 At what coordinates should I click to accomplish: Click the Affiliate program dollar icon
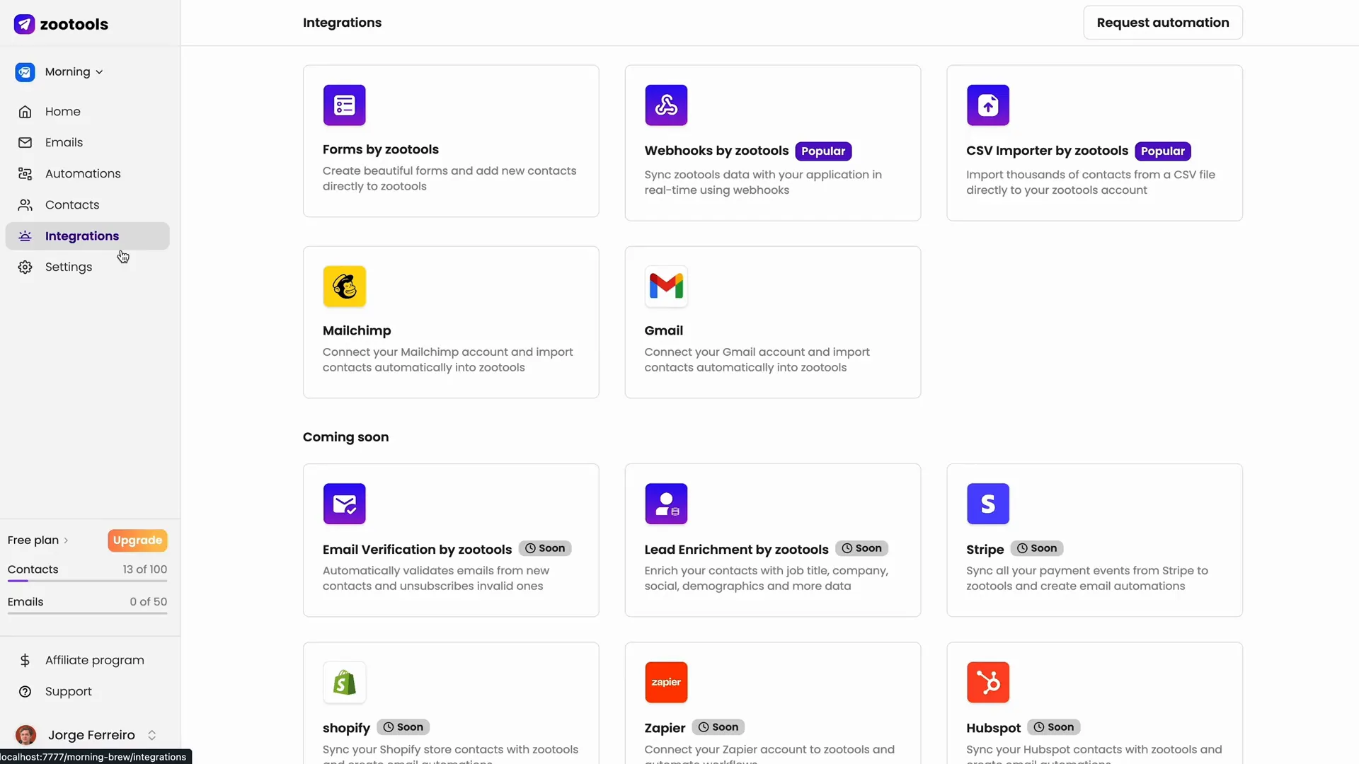(25, 661)
